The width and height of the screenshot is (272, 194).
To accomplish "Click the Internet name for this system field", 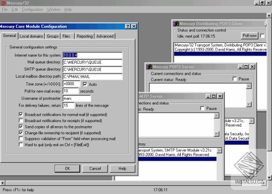I will 92,55.
